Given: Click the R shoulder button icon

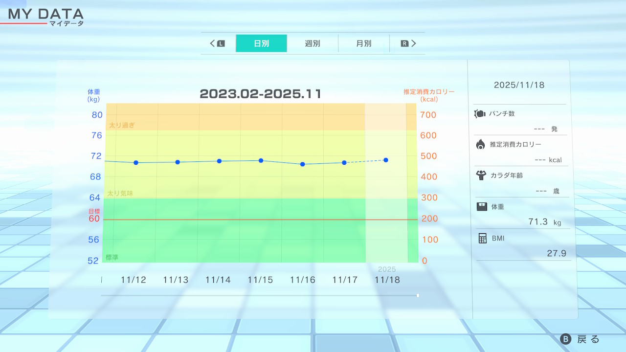Looking at the screenshot, I should 404,44.
